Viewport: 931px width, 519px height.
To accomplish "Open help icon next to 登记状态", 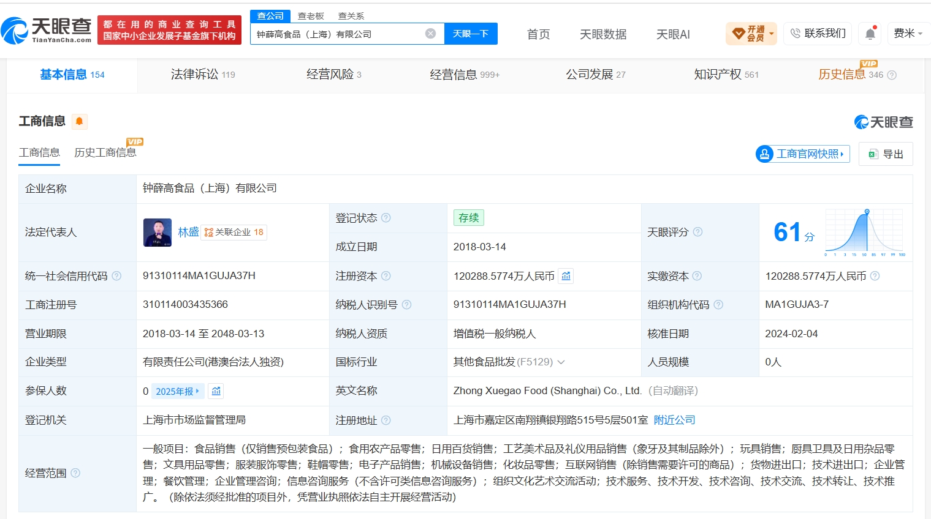I will coord(386,218).
